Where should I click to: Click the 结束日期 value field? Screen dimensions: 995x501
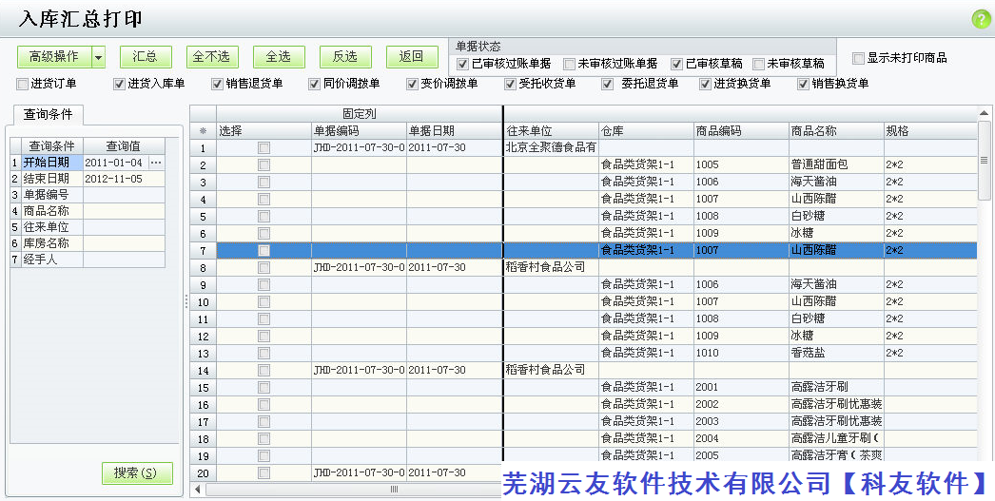click(123, 179)
